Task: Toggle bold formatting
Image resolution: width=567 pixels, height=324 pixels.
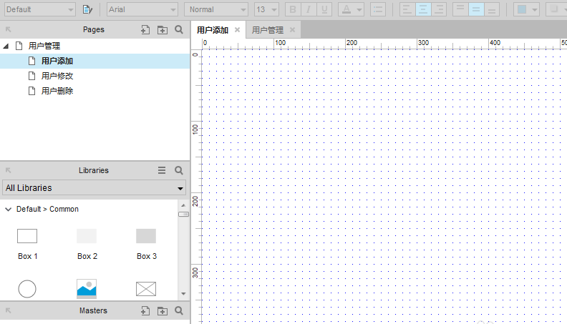Action: 293,9
